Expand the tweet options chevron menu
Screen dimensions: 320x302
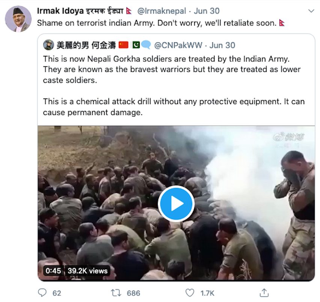(311, 11)
